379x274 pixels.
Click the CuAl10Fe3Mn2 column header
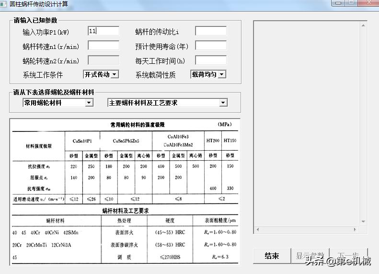pyautogui.click(x=178, y=145)
